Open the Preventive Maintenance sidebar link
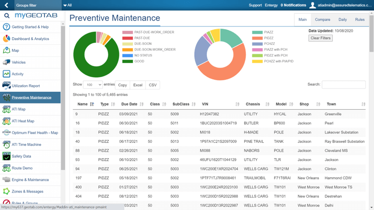Viewport: 374px width, 210px height. tap(32, 97)
